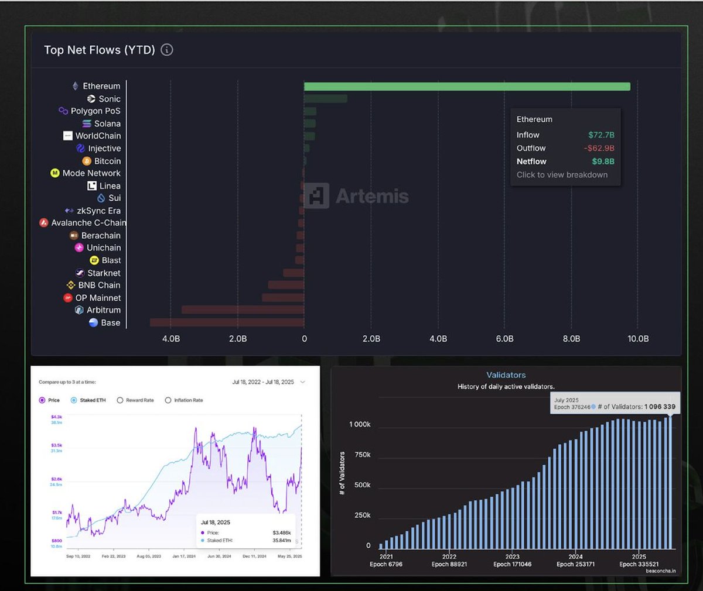The width and height of the screenshot is (703, 591).
Task: Click the info icon next to Top Net Flows
Action: coord(167,50)
